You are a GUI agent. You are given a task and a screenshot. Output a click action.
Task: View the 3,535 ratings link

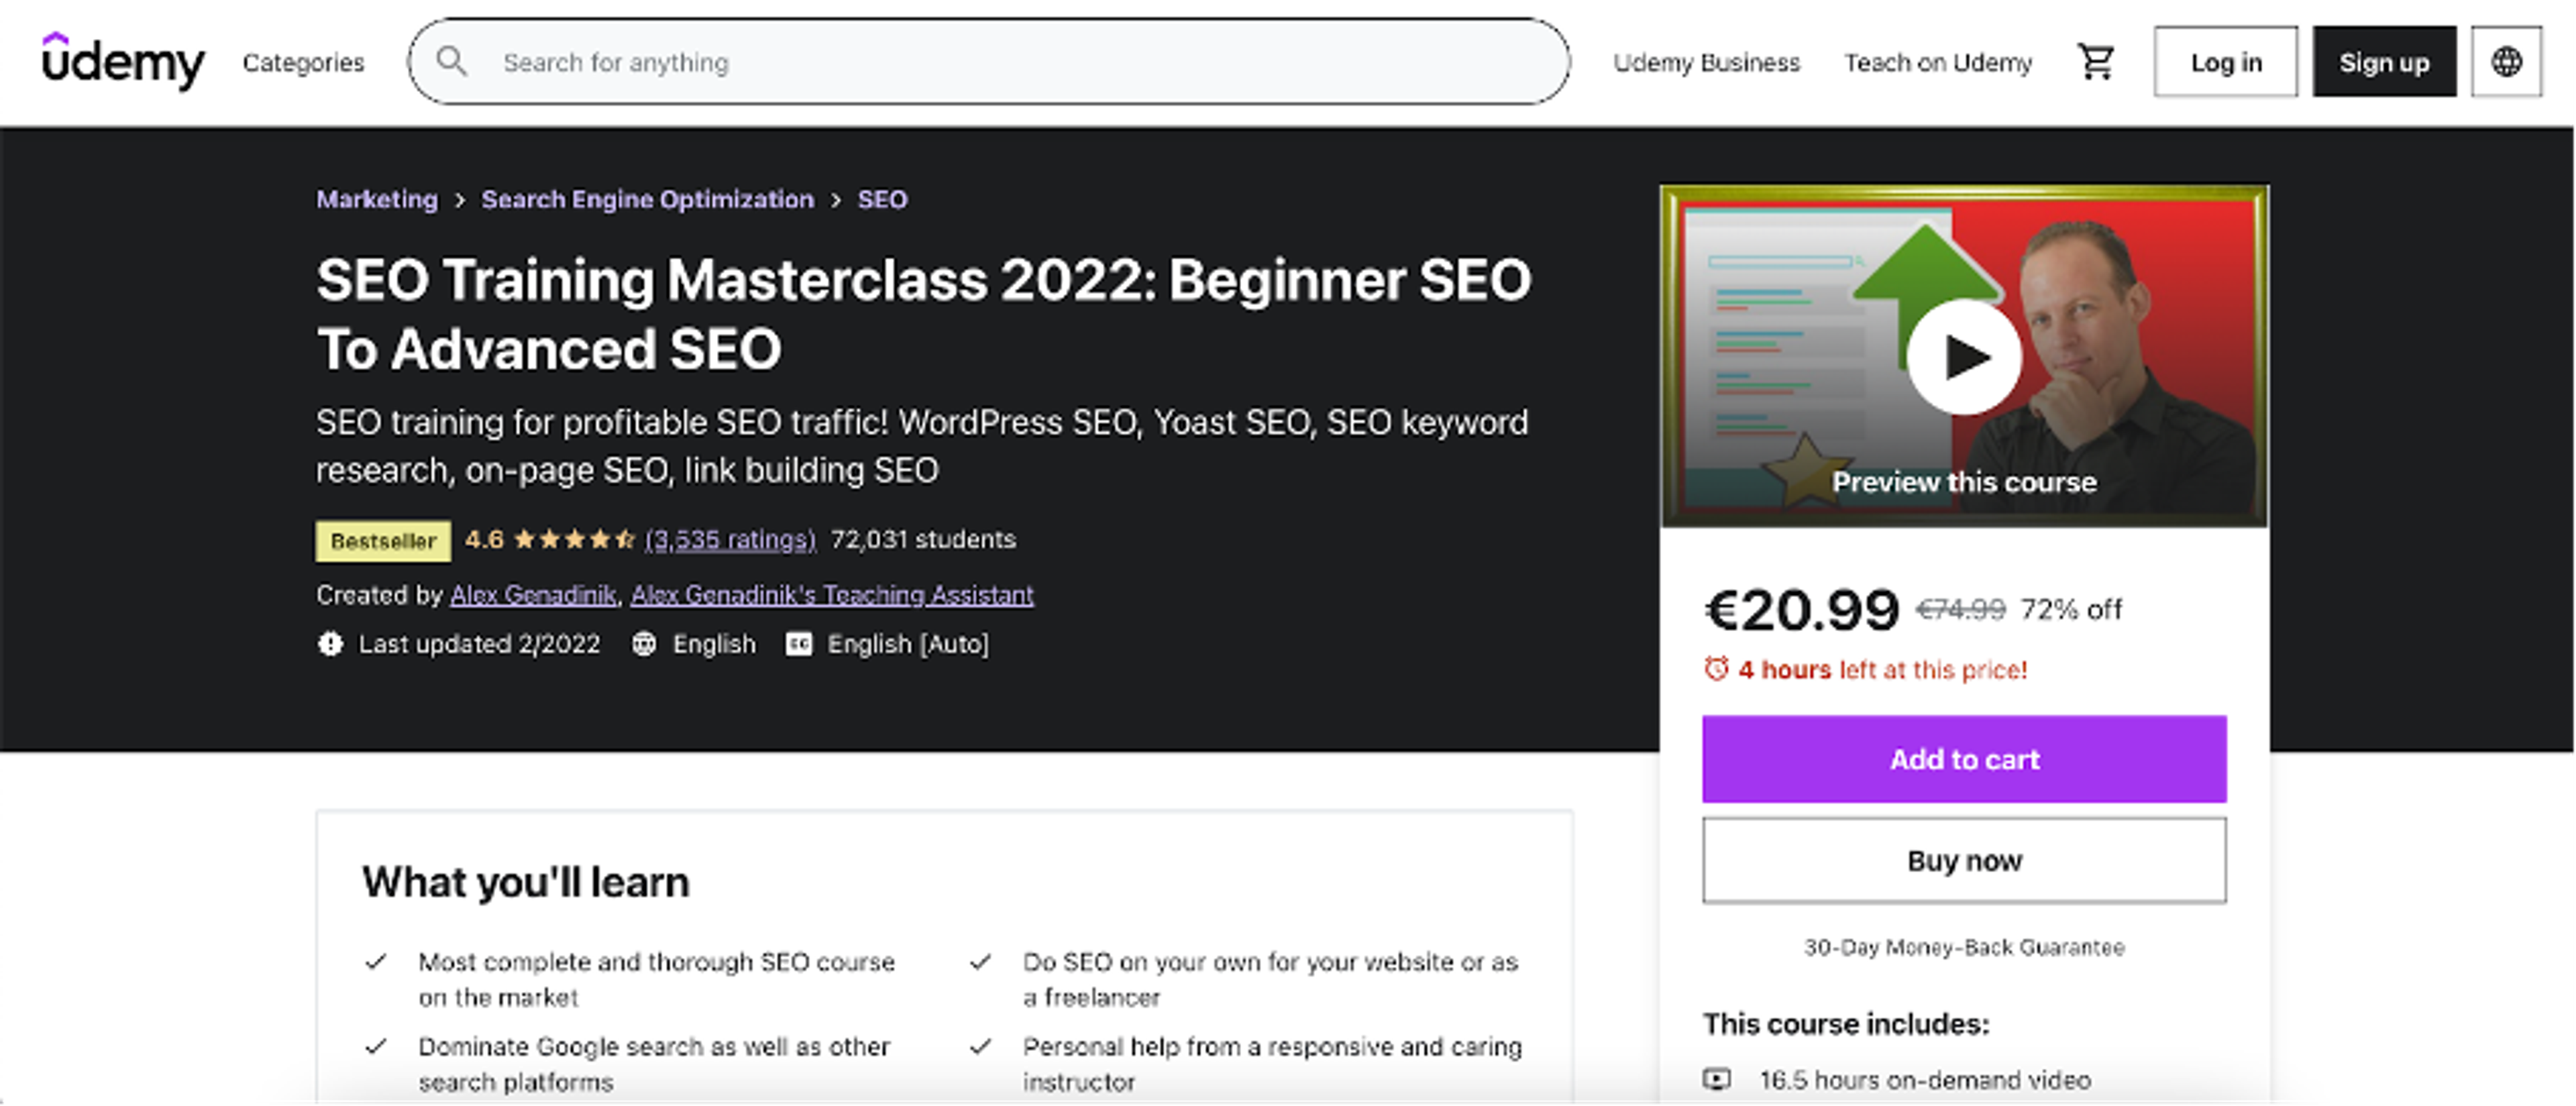(x=731, y=539)
